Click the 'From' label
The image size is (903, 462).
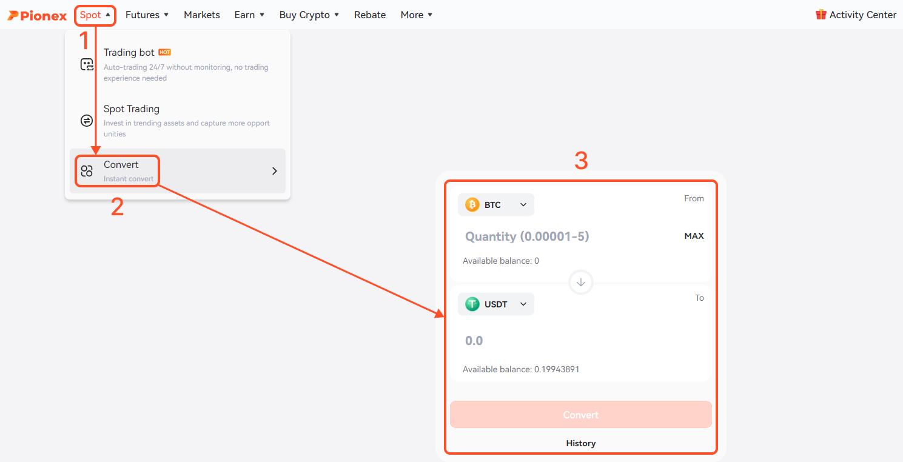pos(694,198)
